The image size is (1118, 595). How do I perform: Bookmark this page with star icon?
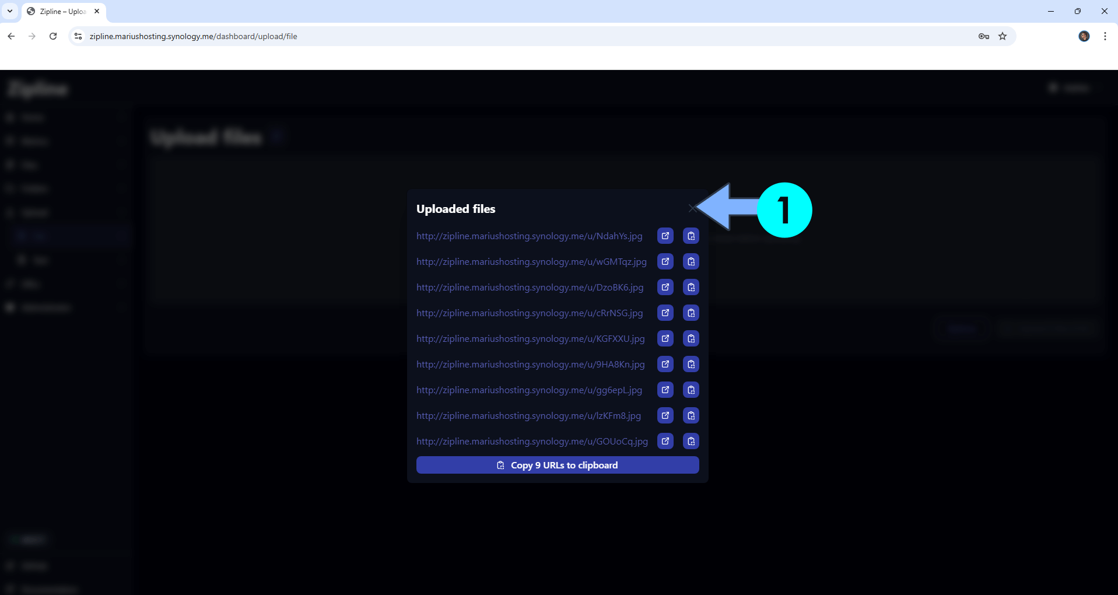(1003, 36)
